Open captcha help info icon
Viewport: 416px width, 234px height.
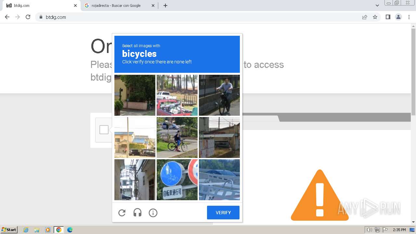click(x=153, y=213)
